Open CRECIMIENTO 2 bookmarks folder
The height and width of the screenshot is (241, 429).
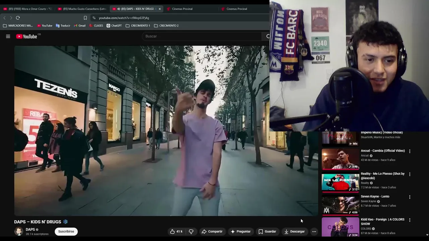[166, 25]
